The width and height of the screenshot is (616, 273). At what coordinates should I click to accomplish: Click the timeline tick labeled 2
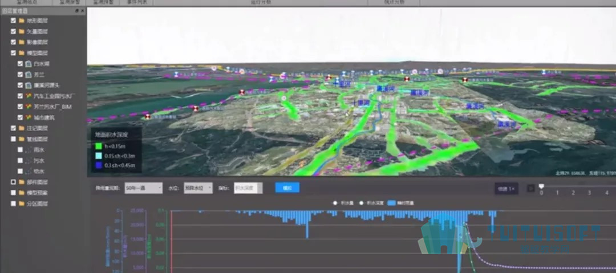[x=573, y=193]
